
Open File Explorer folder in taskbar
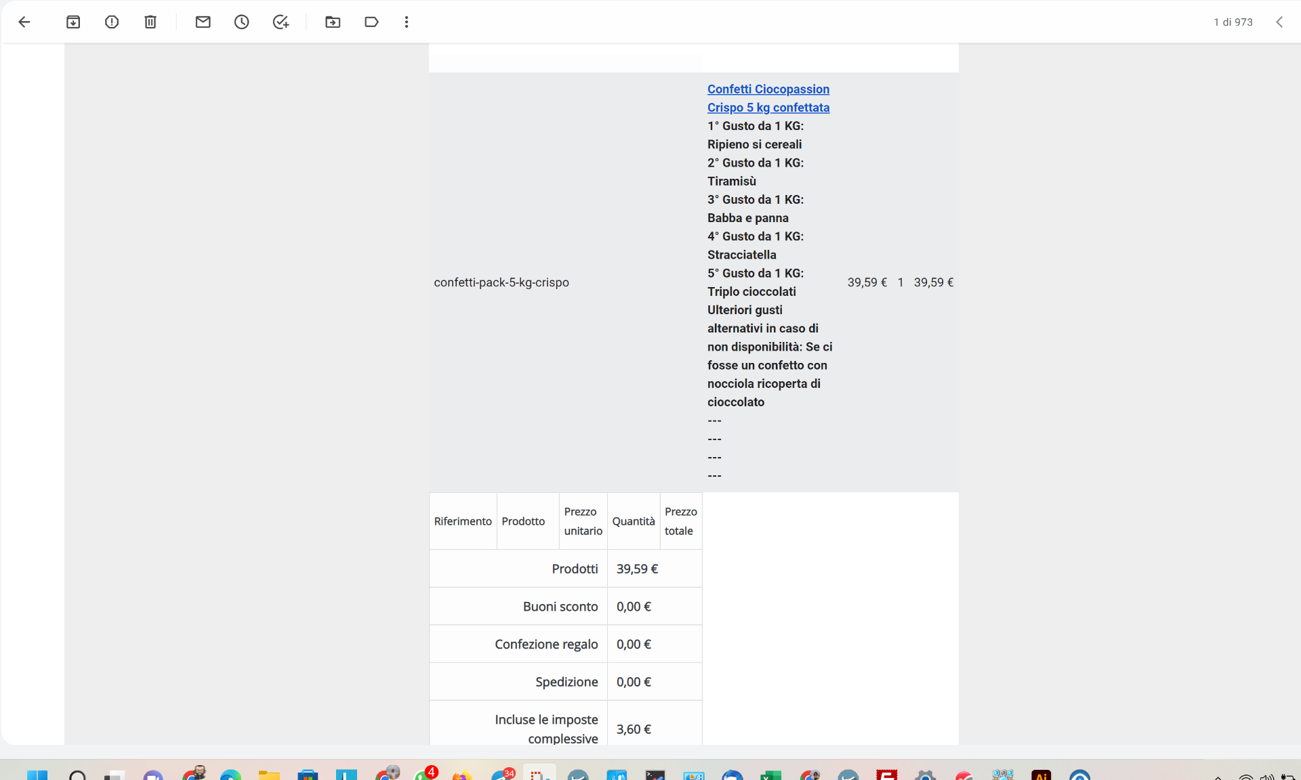(x=269, y=775)
